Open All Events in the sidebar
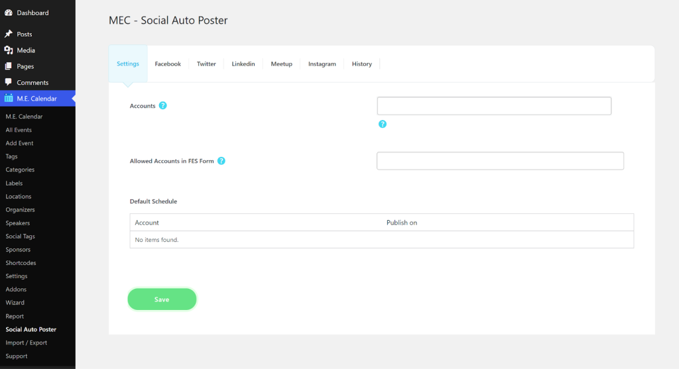Viewport: 679px width, 369px height. tap(19, 130)
